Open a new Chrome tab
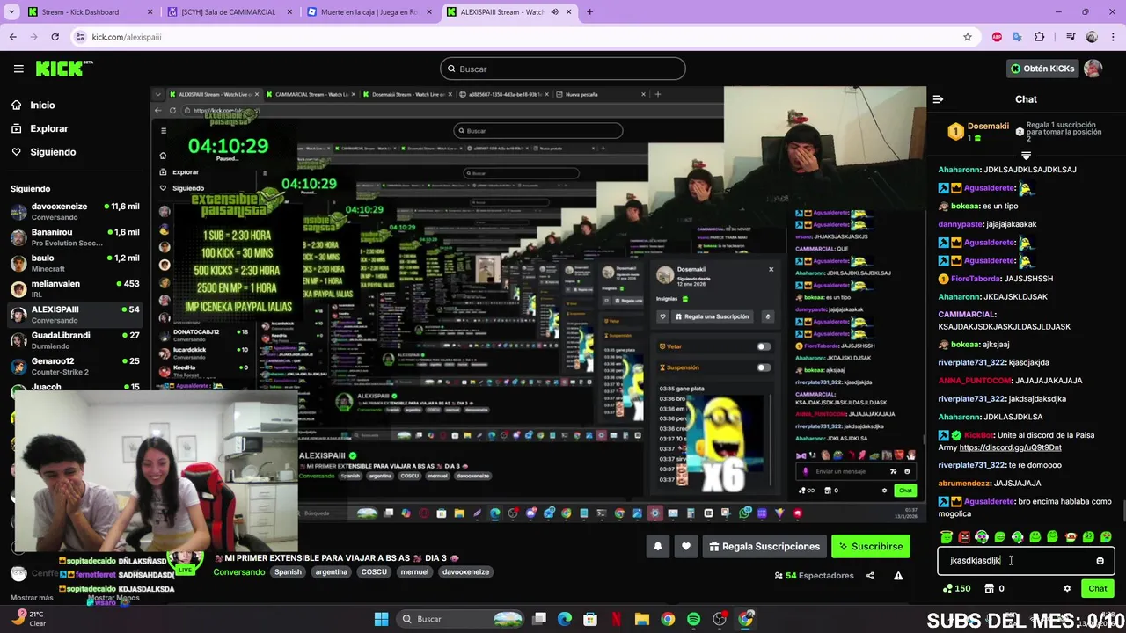1126x633 pixels. [589, 12]
